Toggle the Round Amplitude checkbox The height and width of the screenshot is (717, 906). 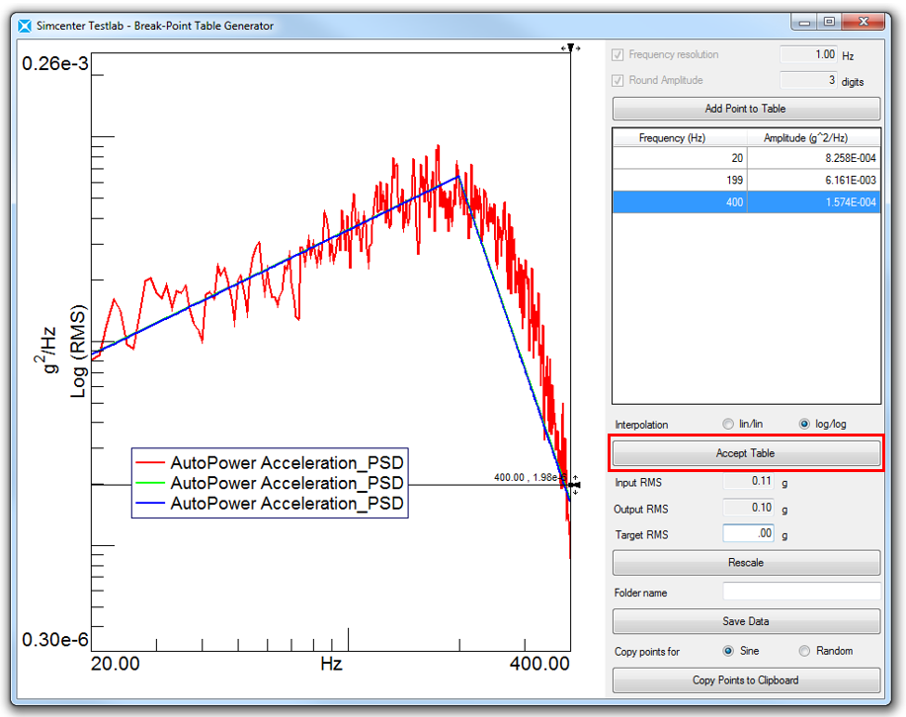click(x=618, y=81)
